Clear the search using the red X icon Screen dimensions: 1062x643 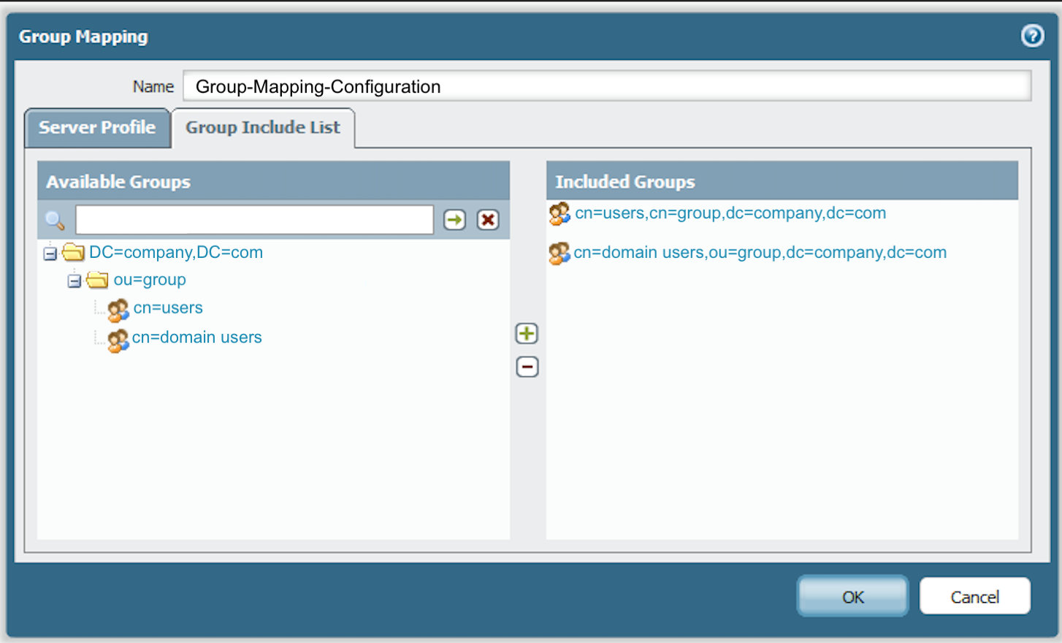[x=487, y=219]
